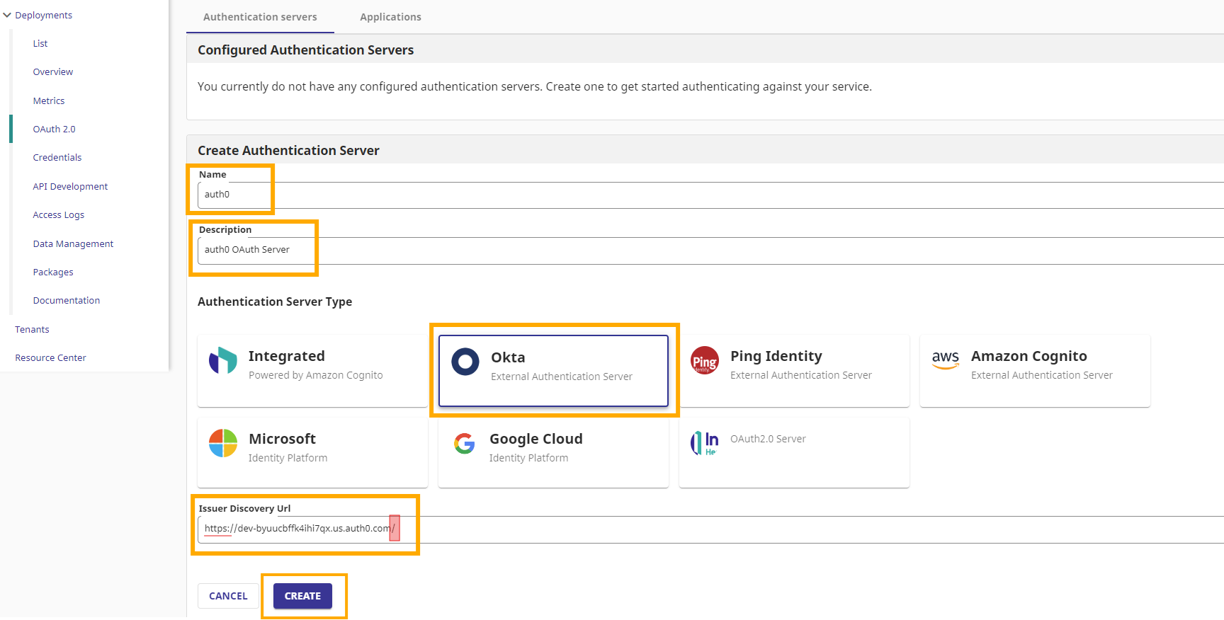
Task: Click the Issuer Discovery Url field
Action: (x=710, y=529)
